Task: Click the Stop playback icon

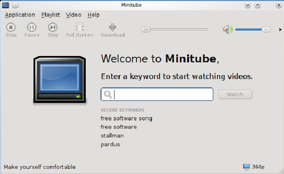Action: pos(11,27)
